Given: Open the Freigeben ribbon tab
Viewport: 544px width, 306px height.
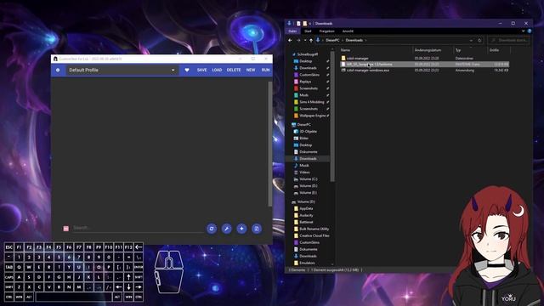Looking at the screenshot, I should point(326,31).
